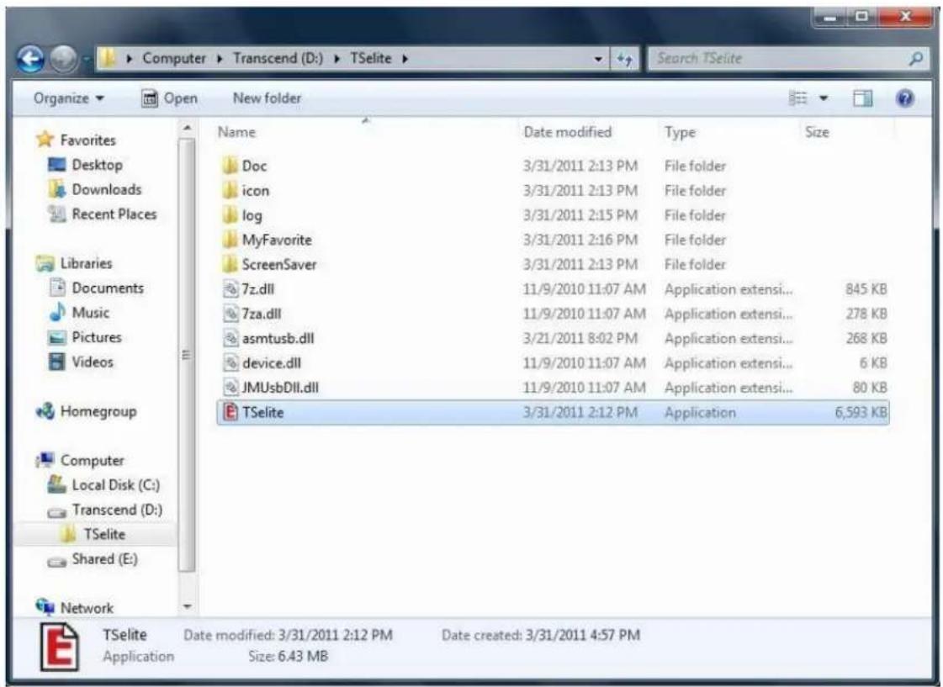This screenshot has width=943, height=687.
Task: Select Libraries in navigation pane
Action: pyautogui.click(x=86, y=263)
